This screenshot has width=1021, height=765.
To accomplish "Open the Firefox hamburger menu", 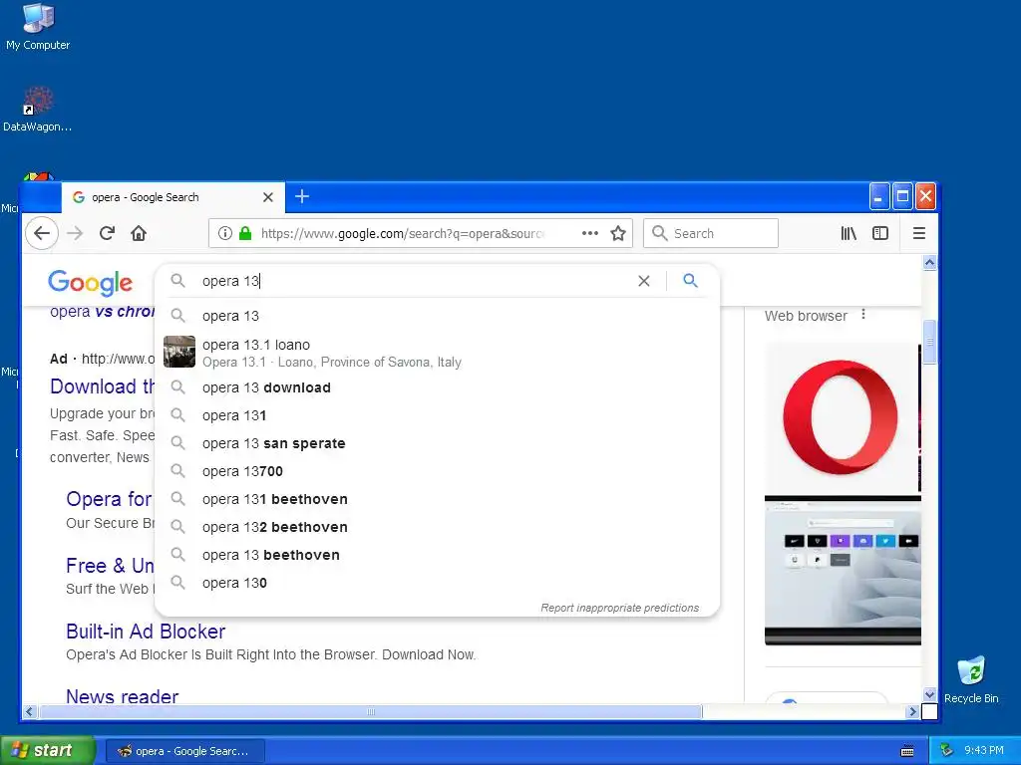I will coord(918,233).
